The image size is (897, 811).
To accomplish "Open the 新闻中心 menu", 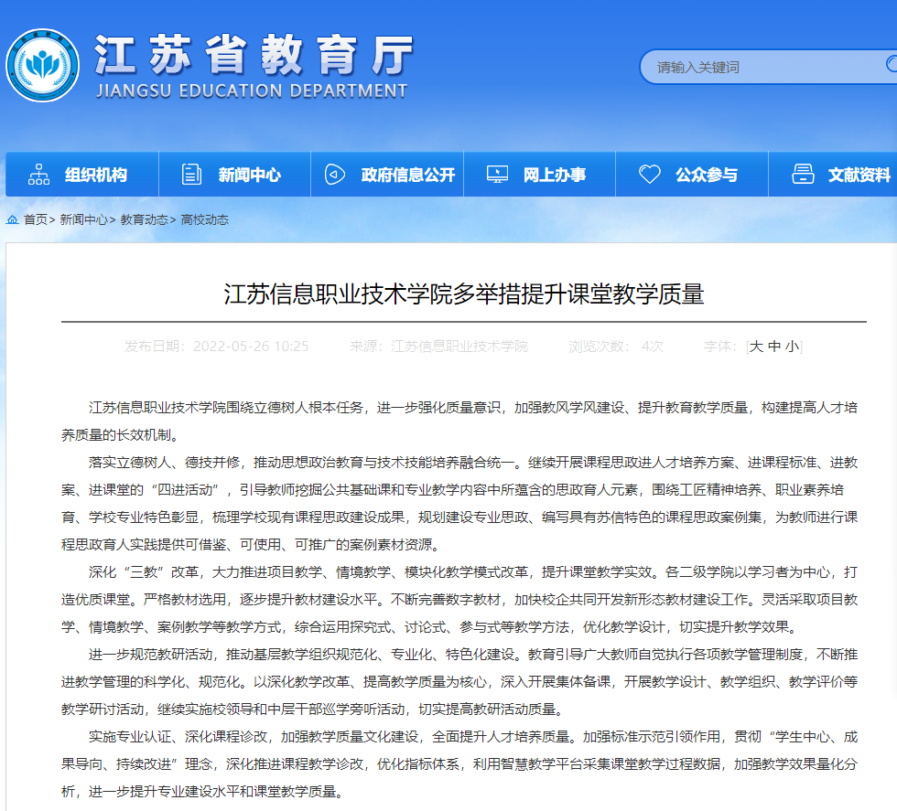I will coord(234,175).
